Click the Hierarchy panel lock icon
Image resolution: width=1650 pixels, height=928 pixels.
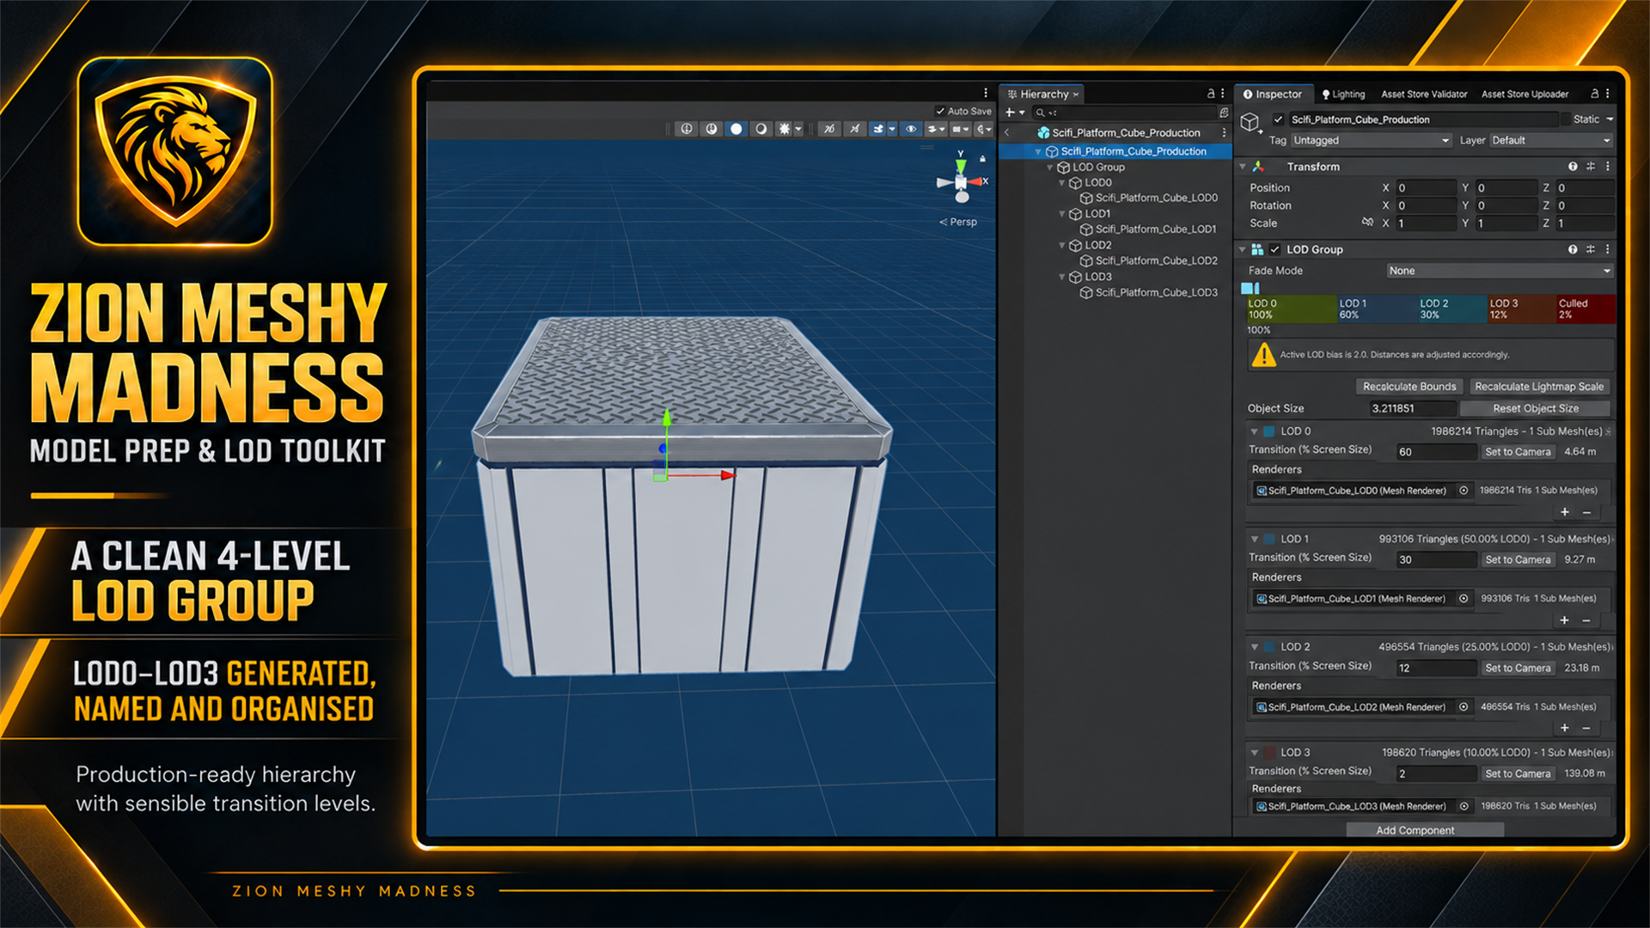pyautogui.click(x=1211, y=94)
